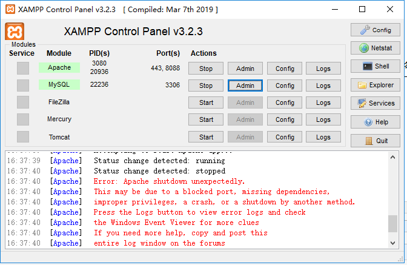Select the FileZilla module label
Viewport: 407px width, 265px height.
pos(59,102)
